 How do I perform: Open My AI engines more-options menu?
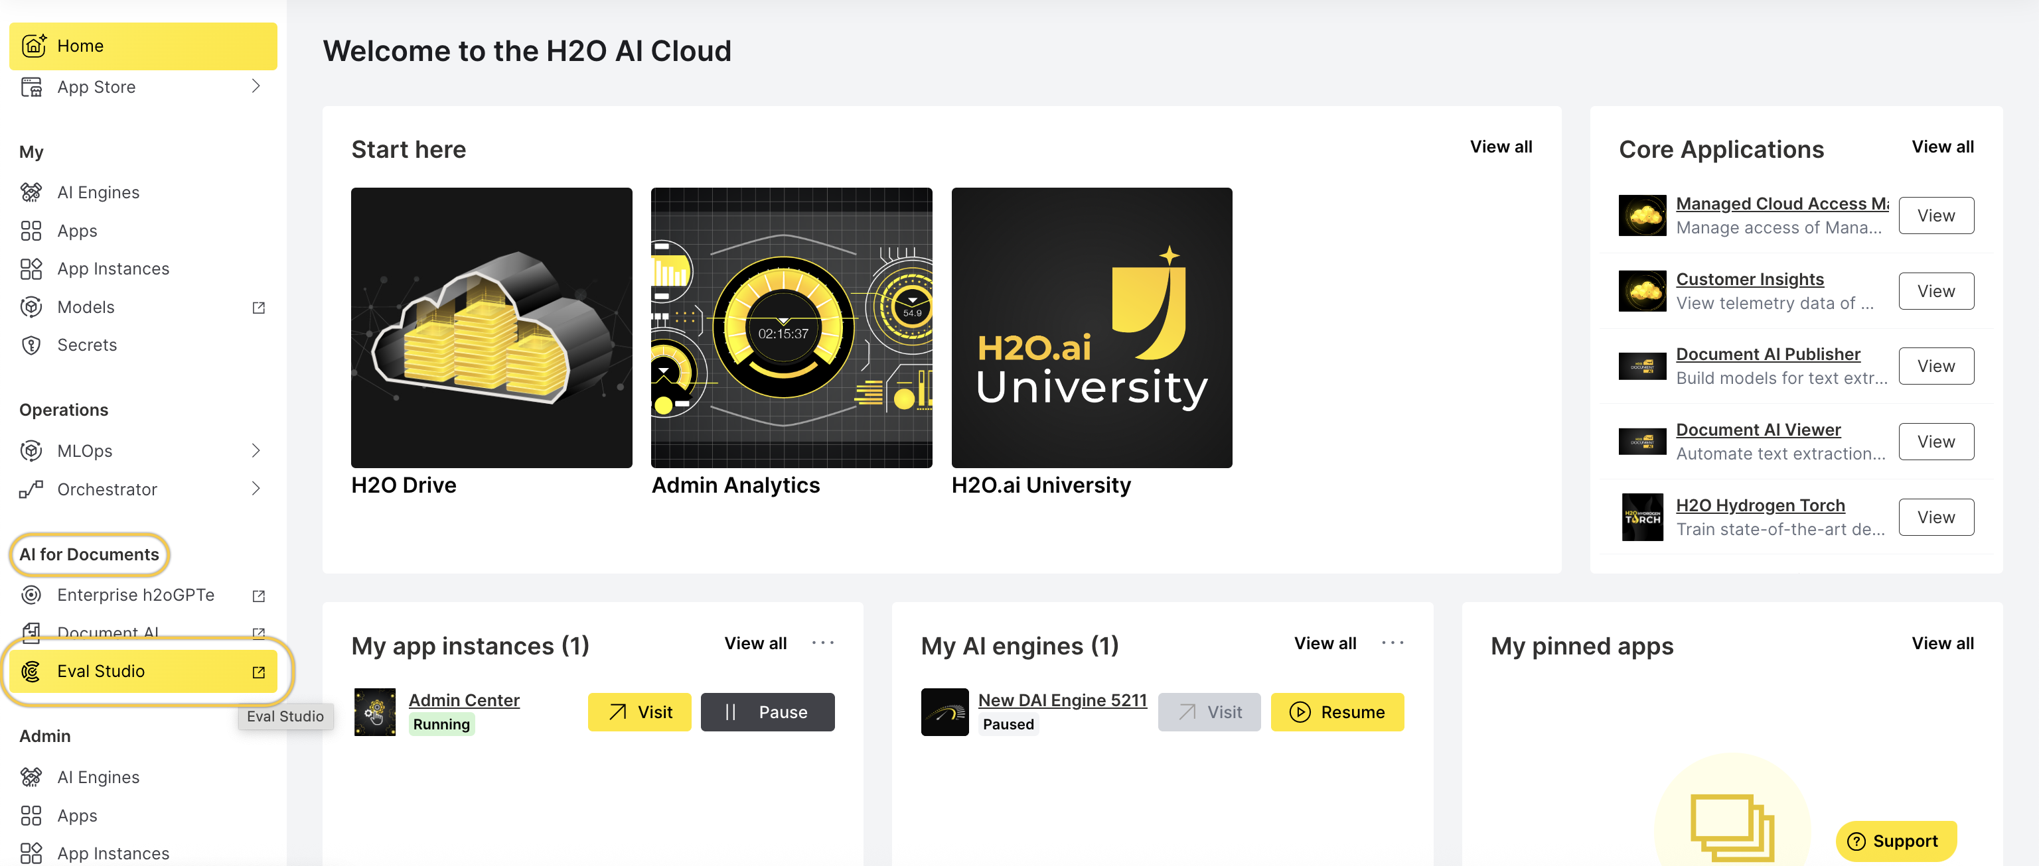(x=1393, y=643)
